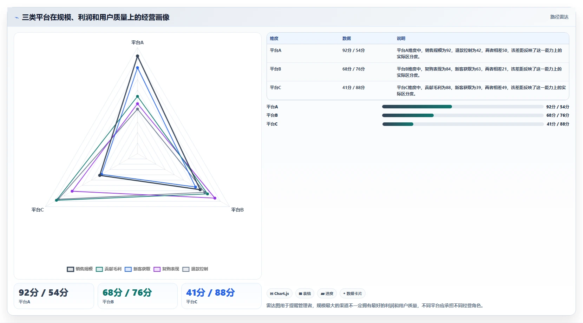Toggle the 新客获取 legend series
This screenshot has width=583, height=323.
click(x=137, y=269)
